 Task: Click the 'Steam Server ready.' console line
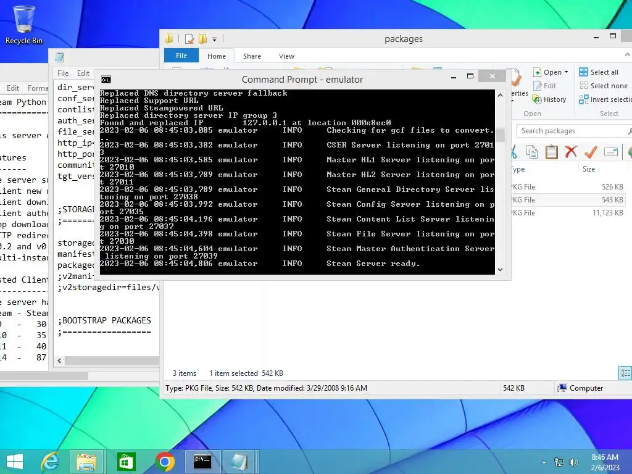pyautogui.click(x=373, y=264)
